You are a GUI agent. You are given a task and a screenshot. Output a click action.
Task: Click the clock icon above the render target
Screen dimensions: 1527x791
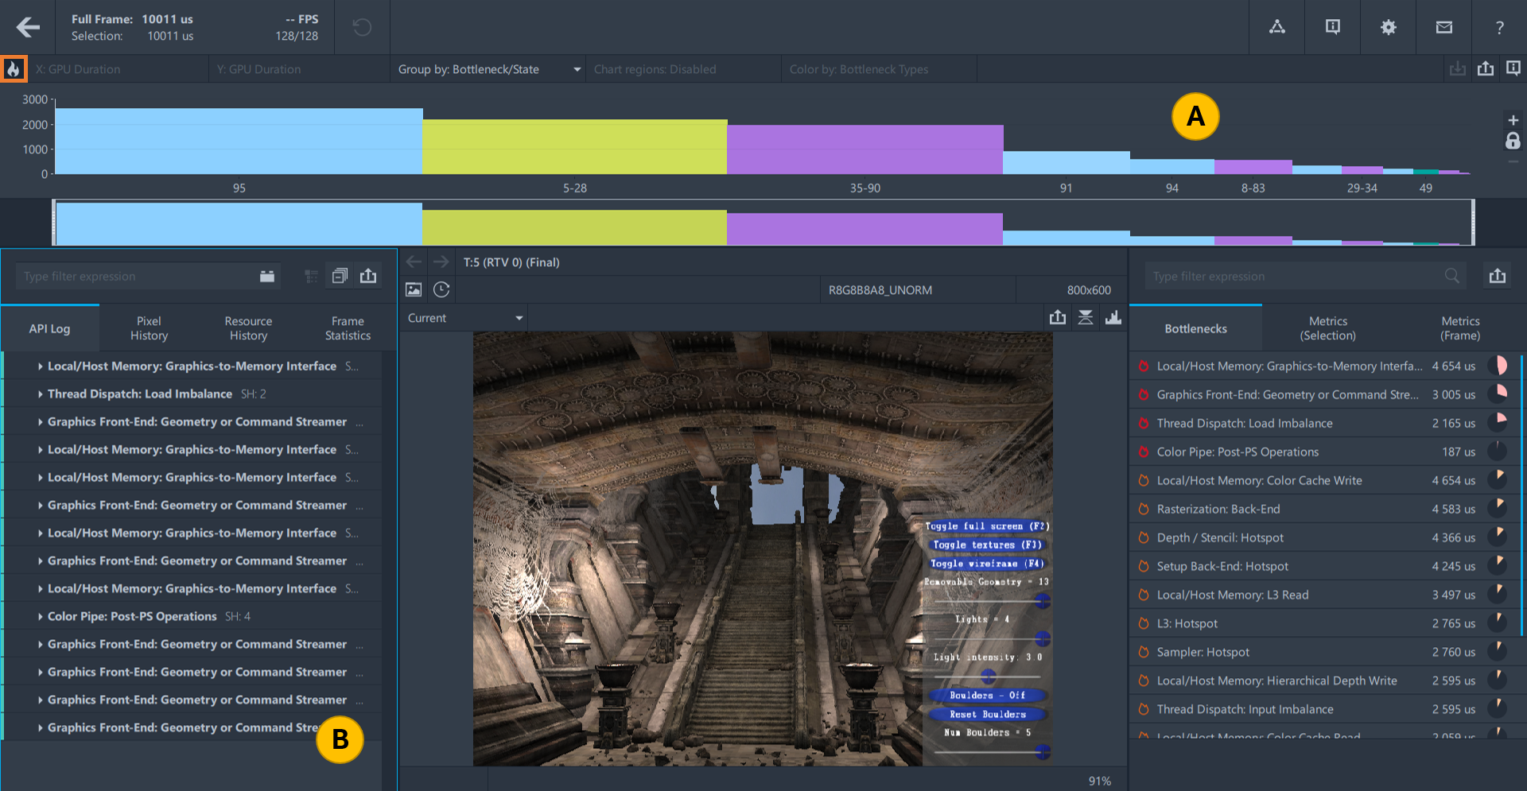[x=441, y=290]
